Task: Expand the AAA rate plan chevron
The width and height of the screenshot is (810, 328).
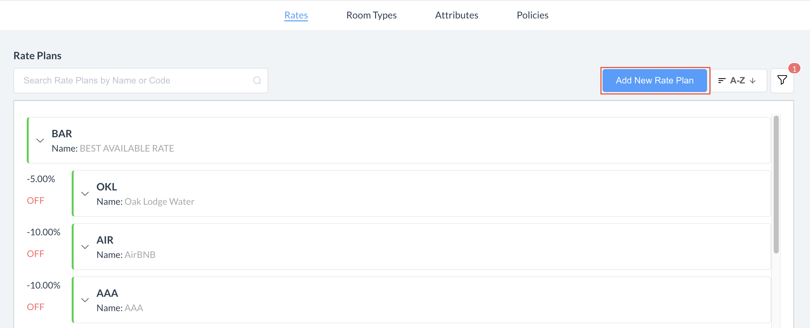Action: (85, 300)
